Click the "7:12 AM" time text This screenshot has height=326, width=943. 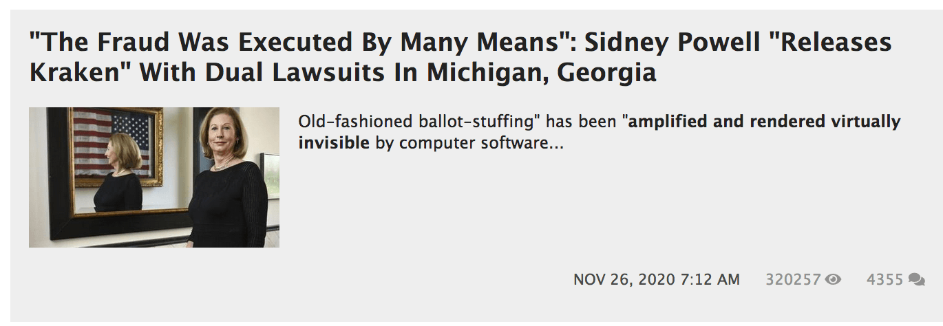(710, 280)
